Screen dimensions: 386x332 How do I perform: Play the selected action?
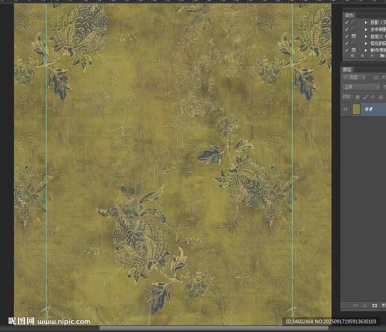(x=372, y=56)
